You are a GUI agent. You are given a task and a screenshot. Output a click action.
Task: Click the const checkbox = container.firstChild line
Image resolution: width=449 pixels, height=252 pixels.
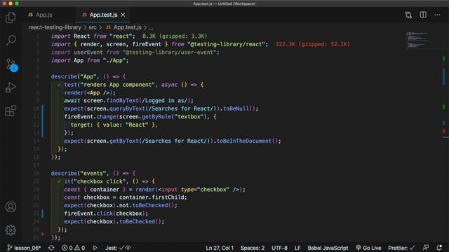(126, 197)
